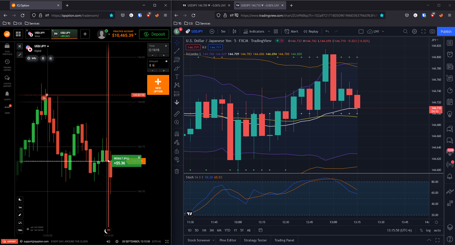Hide all drawings with the eye icon
455x245 pixels.
(177, 159)
